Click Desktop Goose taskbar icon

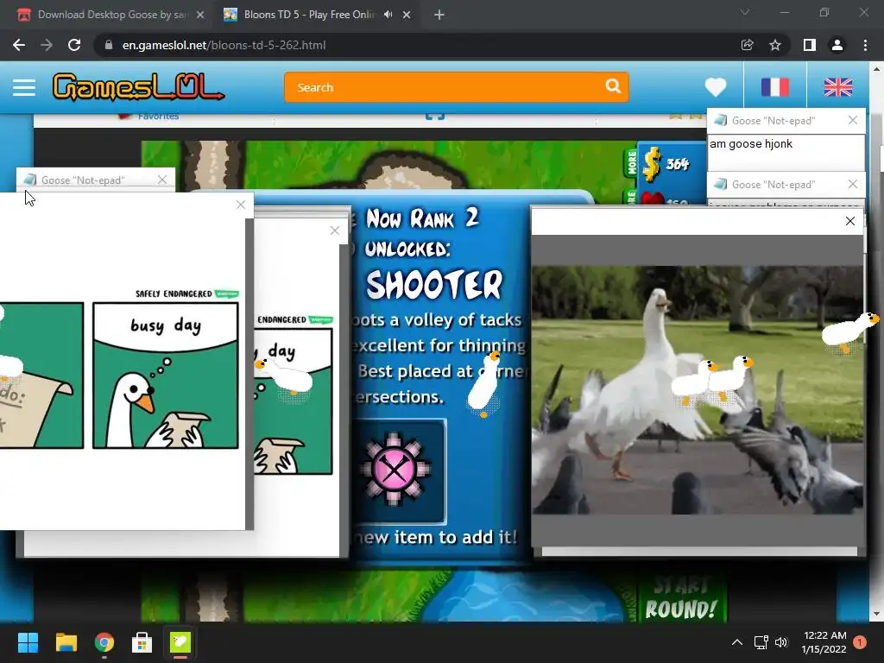click(x=180, y=642)
